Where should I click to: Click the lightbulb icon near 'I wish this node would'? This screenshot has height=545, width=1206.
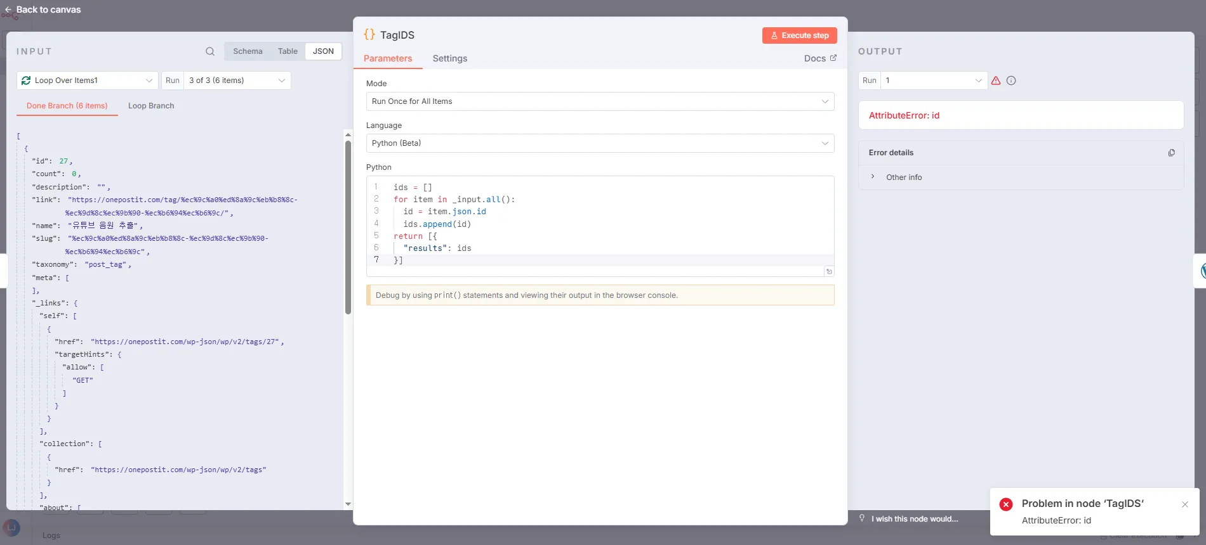click(862, 518)
